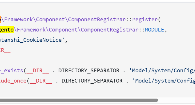Click 'Component' namespace on the MODULE line

(63, 30)
